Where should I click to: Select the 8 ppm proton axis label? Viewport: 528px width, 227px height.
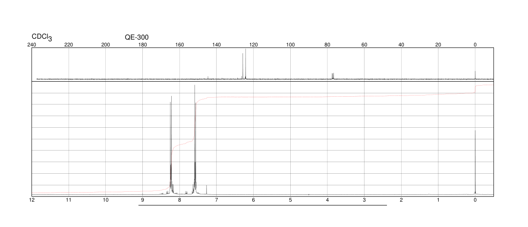(x=179, y=200)
